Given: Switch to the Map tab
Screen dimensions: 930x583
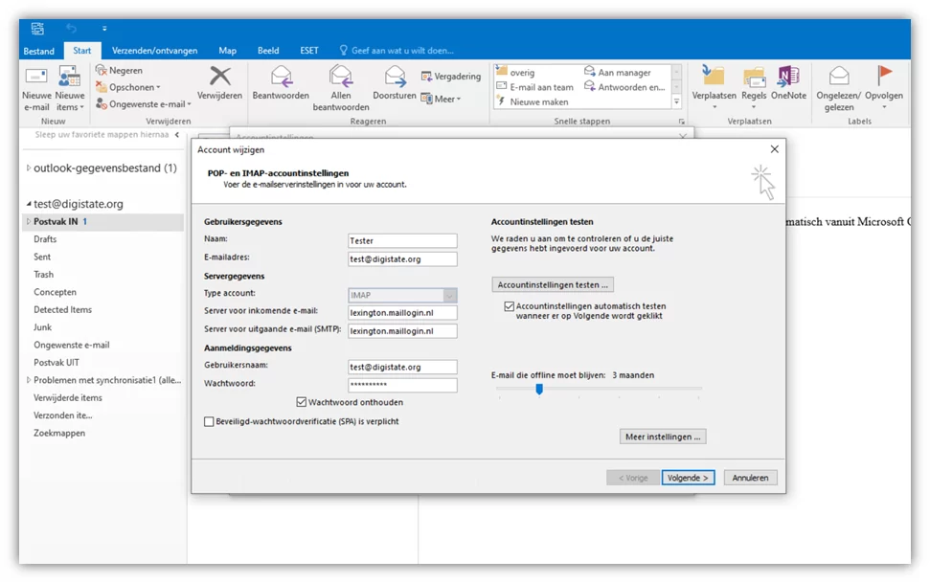Looking at the screenshot, I should [227, 51].
